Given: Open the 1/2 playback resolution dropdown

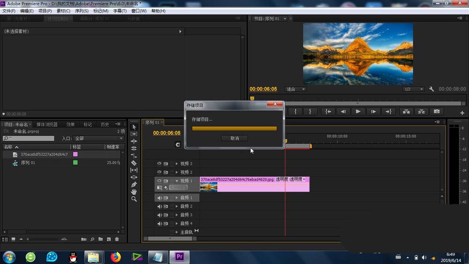Looking at the screenshot, I should click(413, 89).
